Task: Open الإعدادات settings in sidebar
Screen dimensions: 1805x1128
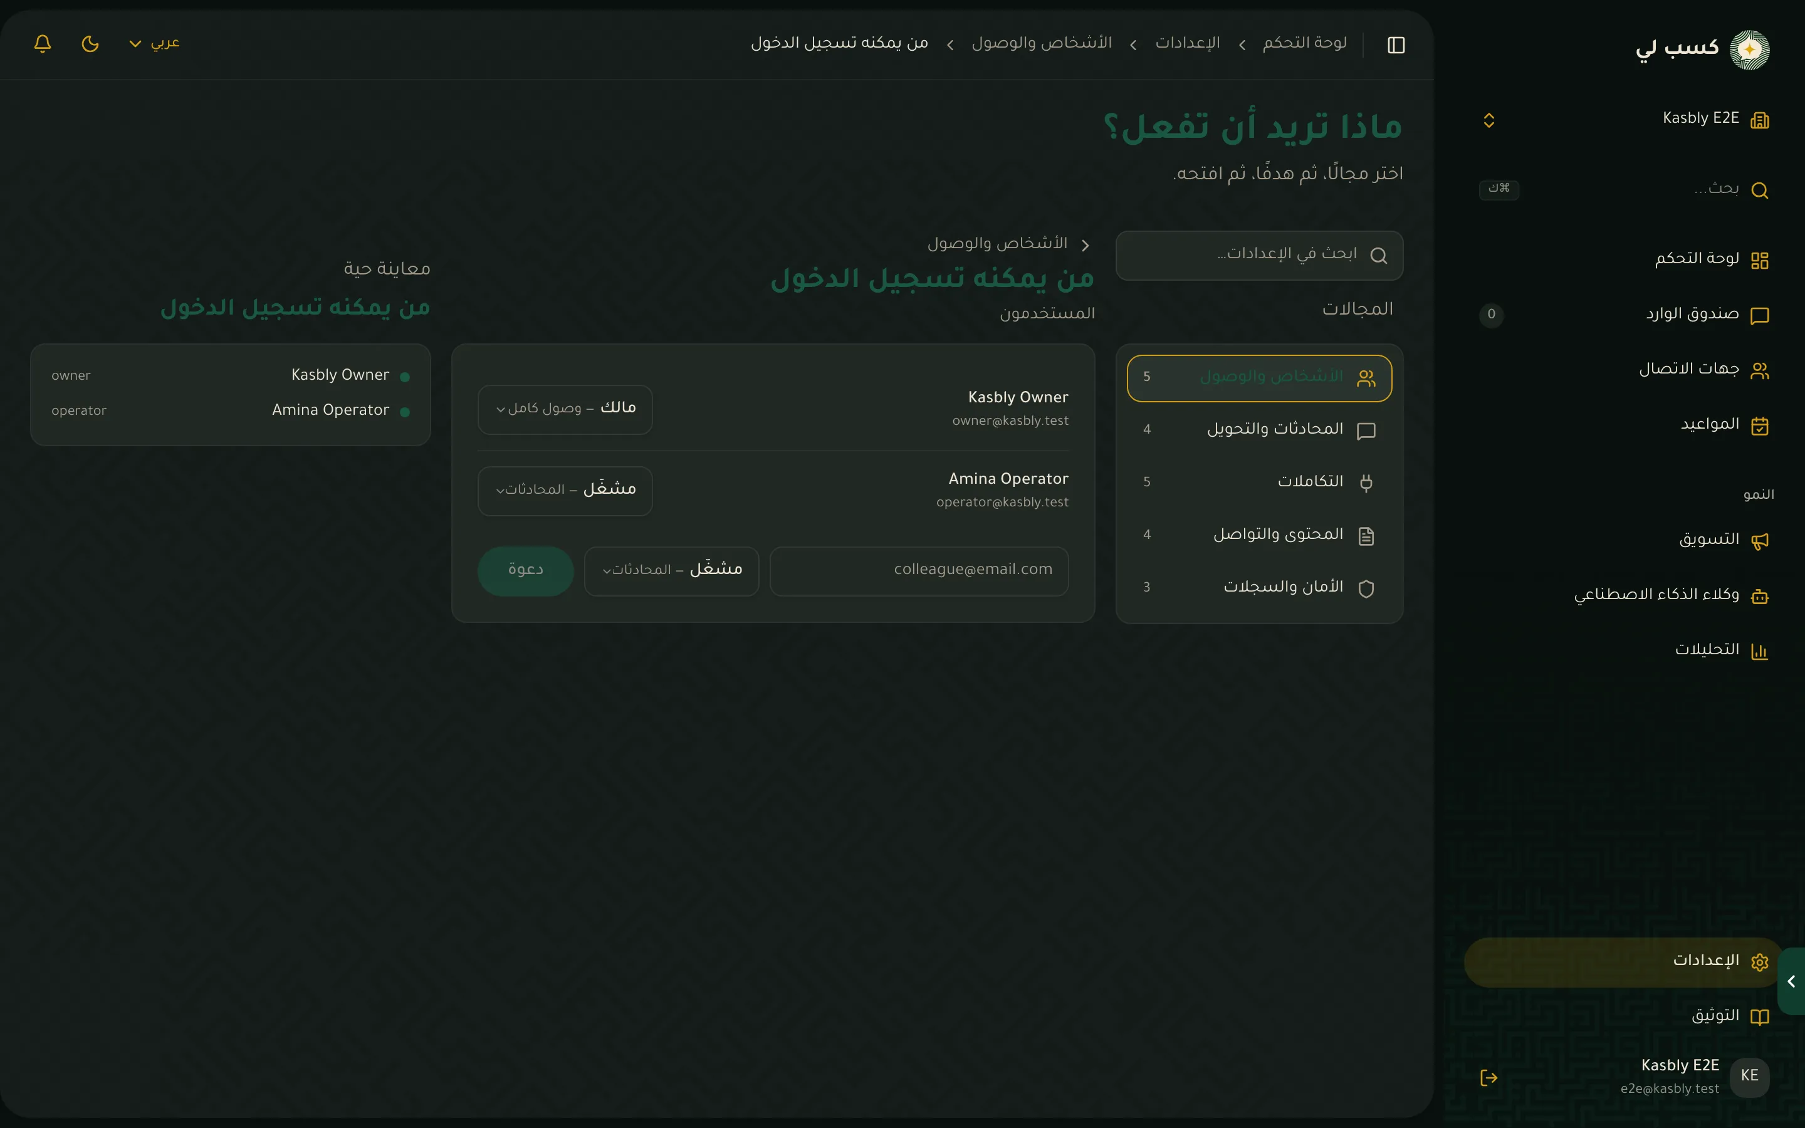Action: [x=1623, y=962]
